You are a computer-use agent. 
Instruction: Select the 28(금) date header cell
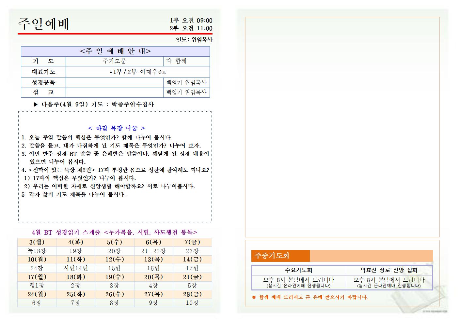pos(192,294)
